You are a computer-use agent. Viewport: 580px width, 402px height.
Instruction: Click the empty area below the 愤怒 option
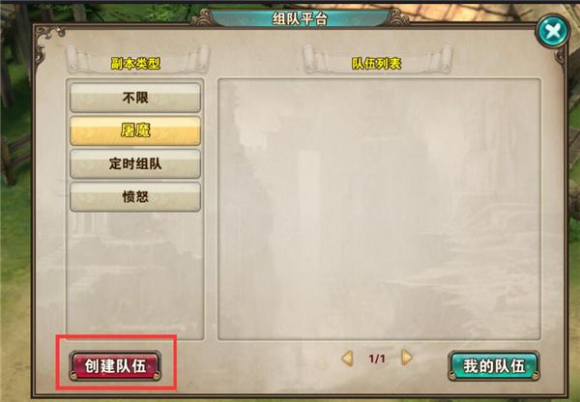[x=135, y=275]
